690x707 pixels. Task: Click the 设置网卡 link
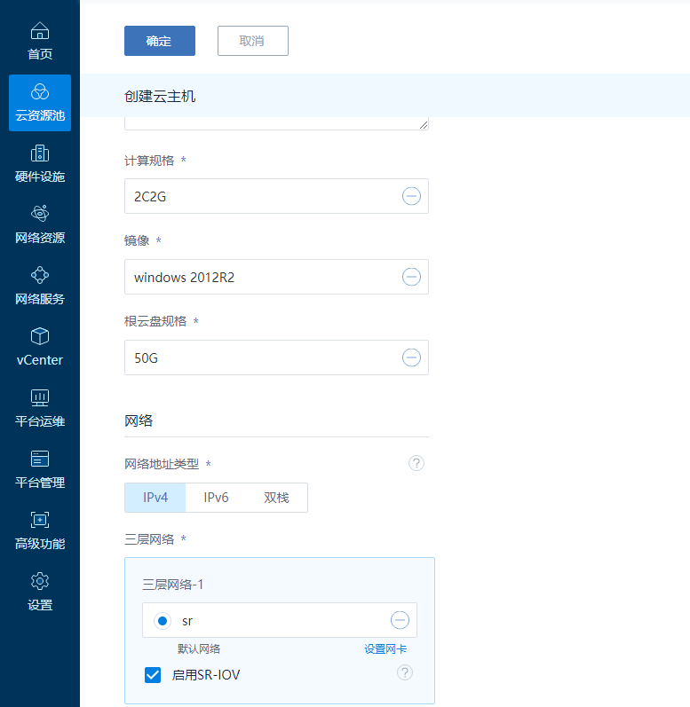[385, 649]
